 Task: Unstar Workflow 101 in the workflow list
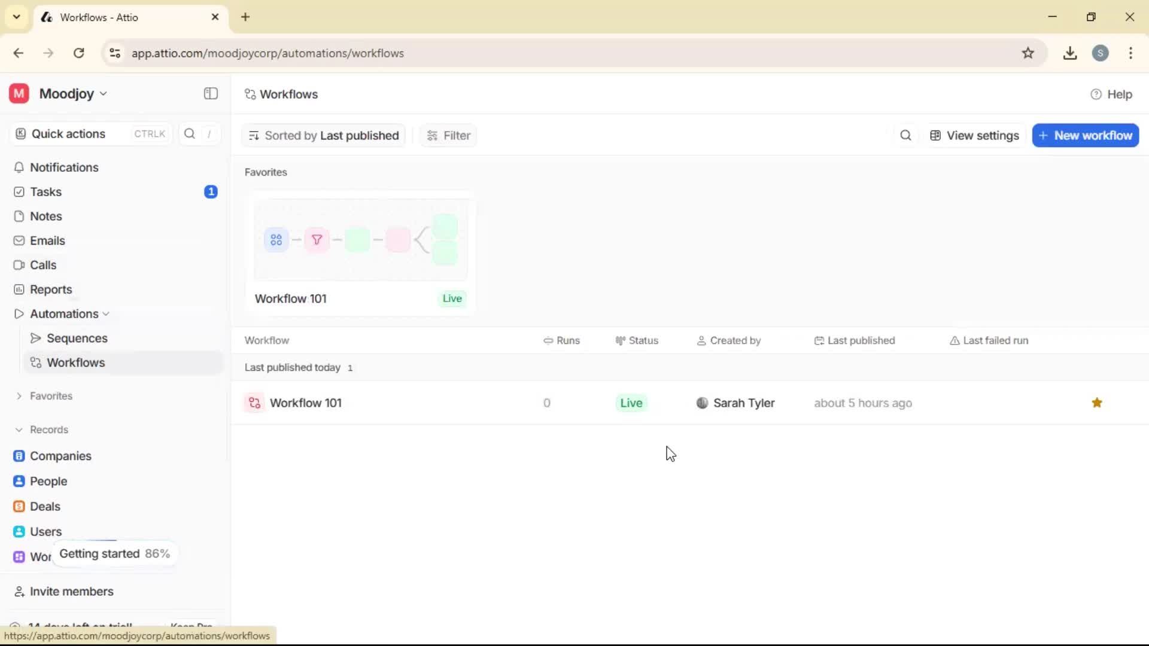coord(1097,403)
